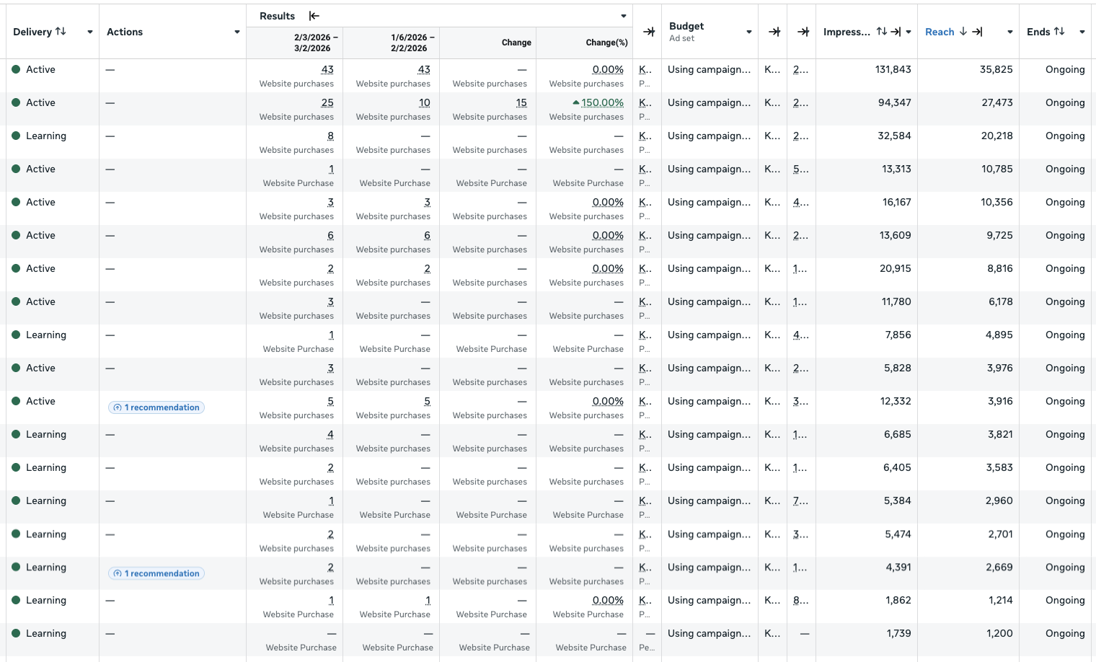1096x662 pixels.
Task: Expand collapsed column immediately right of Budget
Action: 774,32
